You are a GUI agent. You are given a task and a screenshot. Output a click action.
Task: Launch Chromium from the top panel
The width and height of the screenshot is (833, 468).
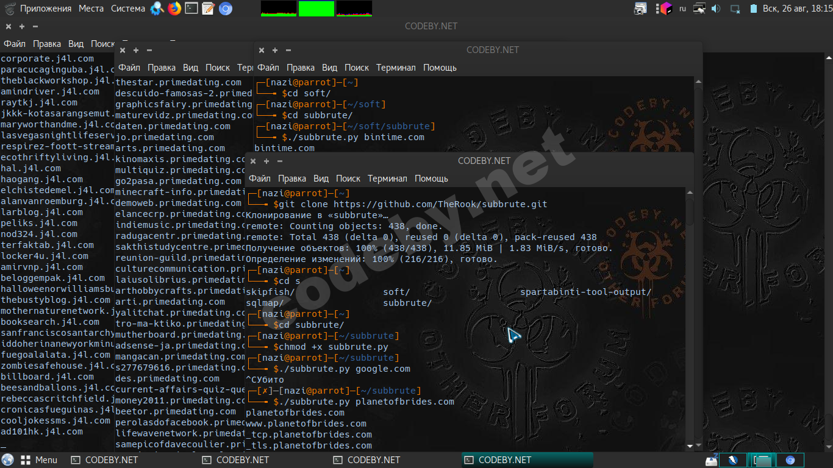click(x=226, y=9)
